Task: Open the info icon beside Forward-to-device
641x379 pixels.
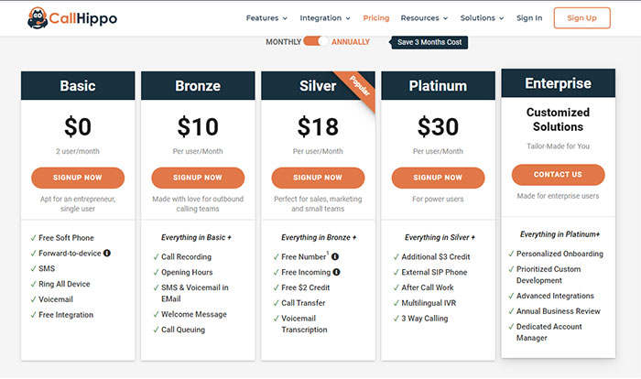Action: tap(107, 253)
